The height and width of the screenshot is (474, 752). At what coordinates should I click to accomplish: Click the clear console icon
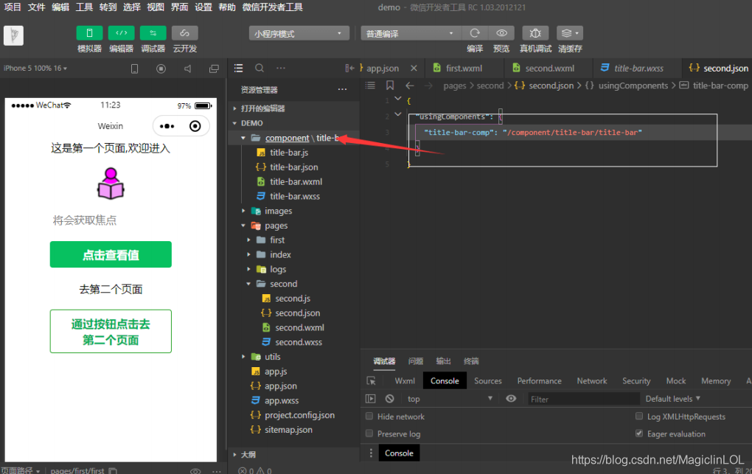click(389, 399)
